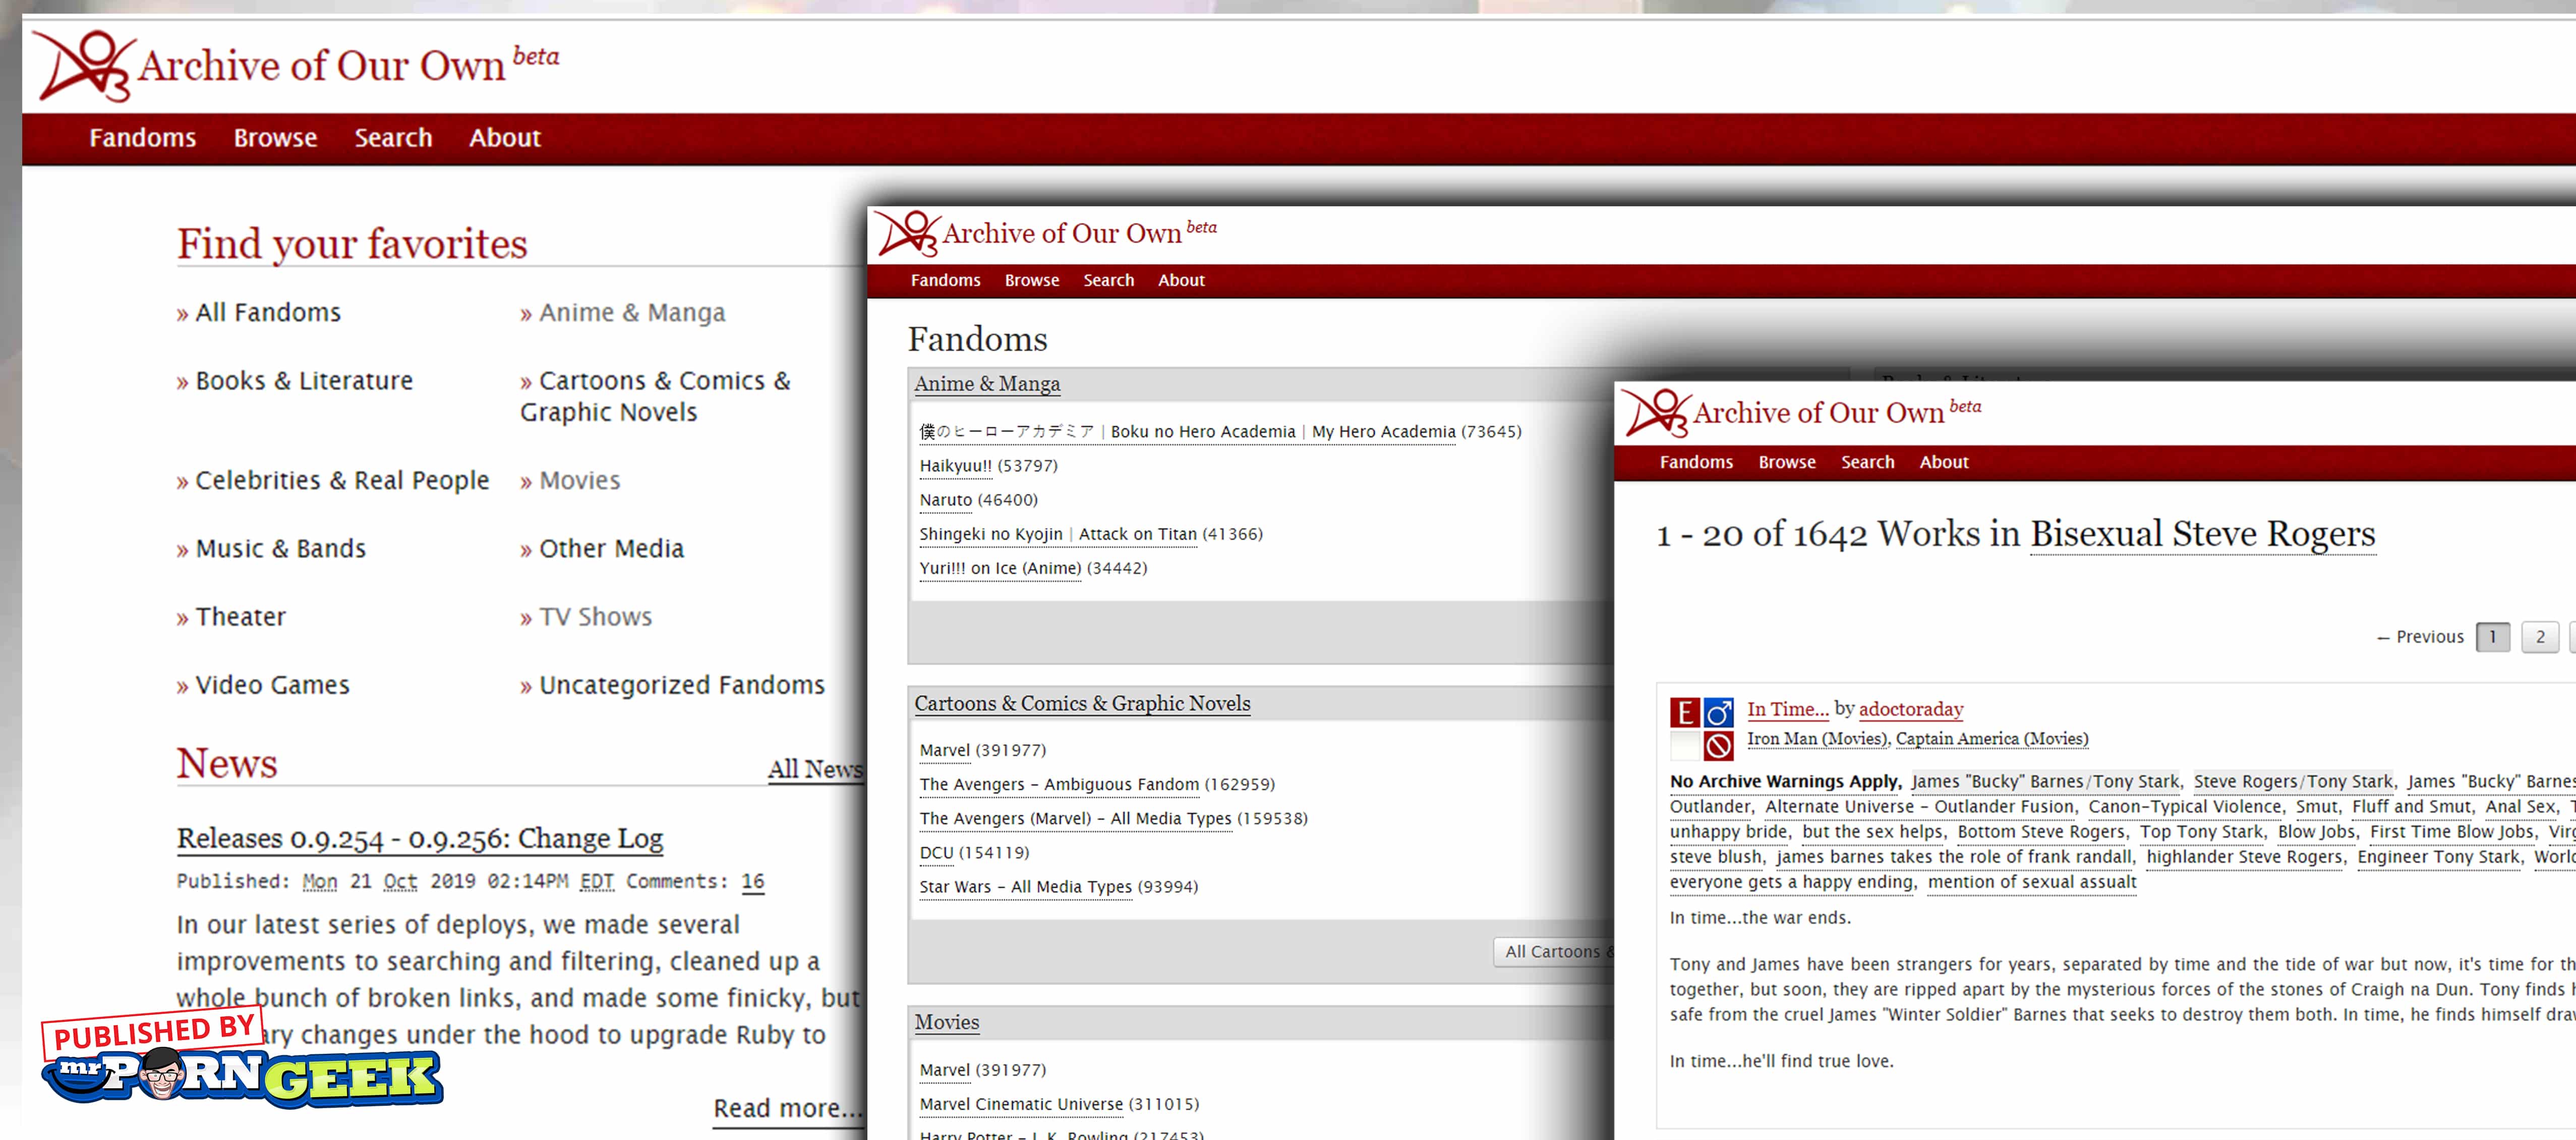Click the blank square beside the warnings icon

(1685, 746)
